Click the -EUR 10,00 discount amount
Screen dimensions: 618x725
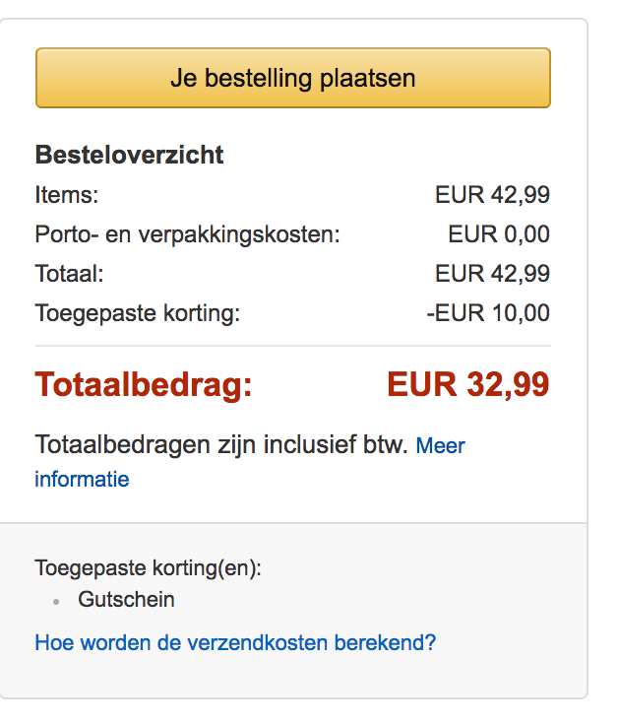click(488, 313)
